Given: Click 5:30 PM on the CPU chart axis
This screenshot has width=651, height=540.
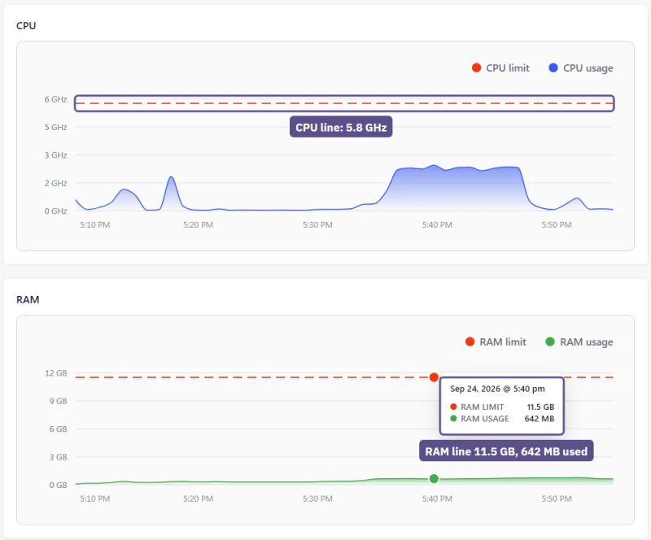Looking at the screenshot, I should pos(317,225).
